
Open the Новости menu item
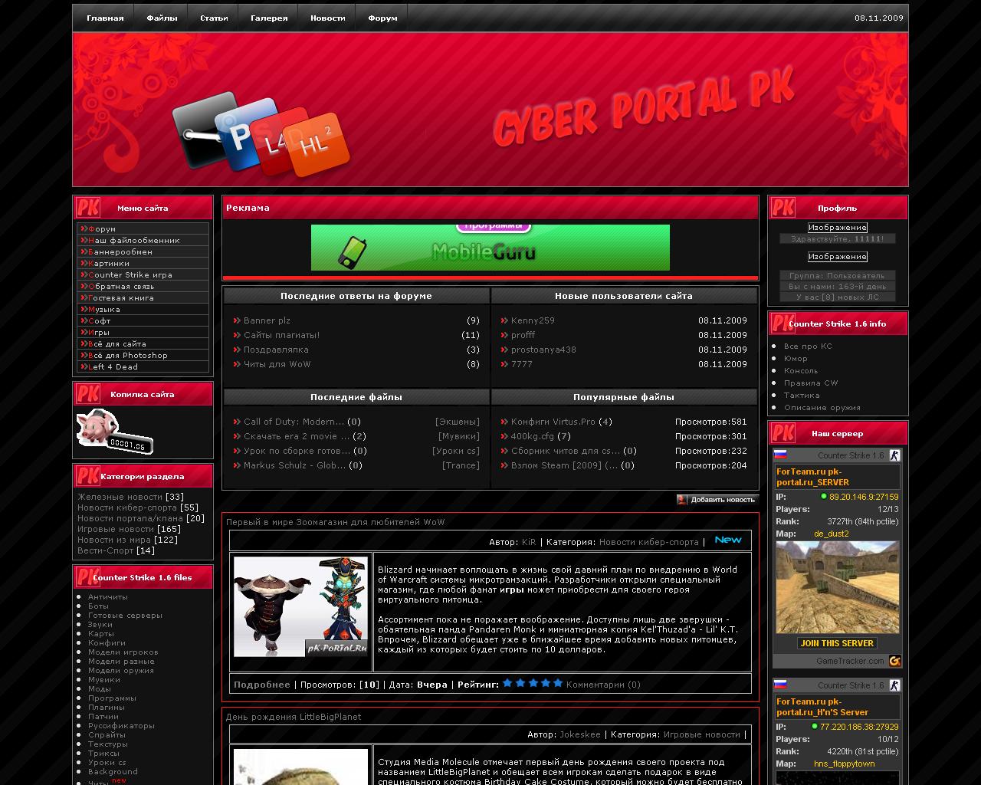327,18
